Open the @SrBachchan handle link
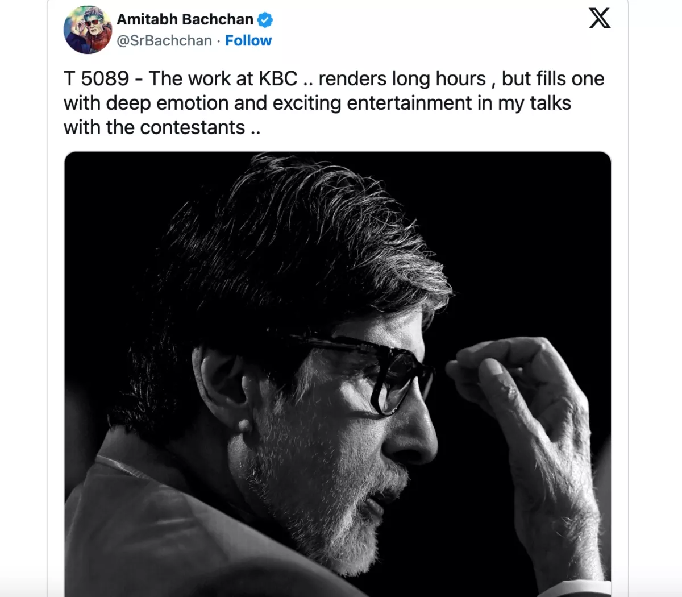Screen dimensions: 682x597 click(164, 41)
